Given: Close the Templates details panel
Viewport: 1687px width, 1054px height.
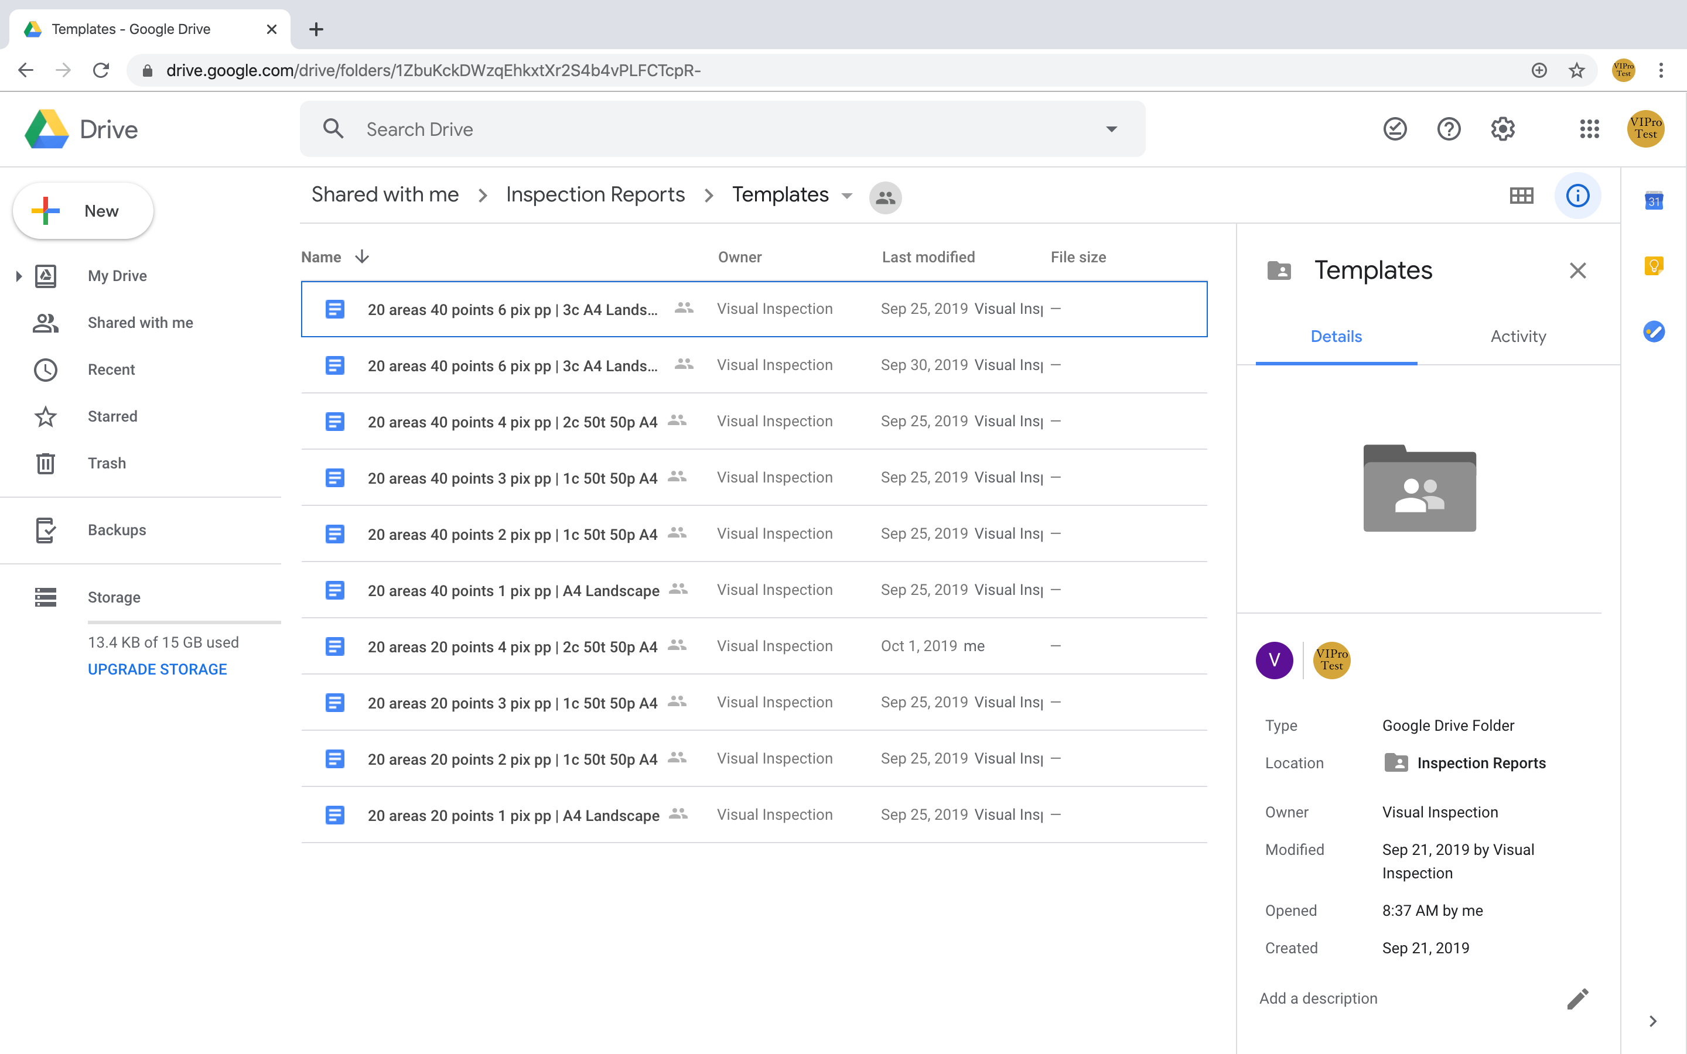Looking at the screenshot, I should (1577, 271).
